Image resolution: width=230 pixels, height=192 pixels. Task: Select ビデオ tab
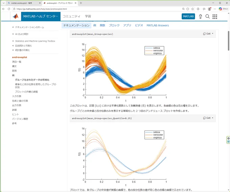139,25
